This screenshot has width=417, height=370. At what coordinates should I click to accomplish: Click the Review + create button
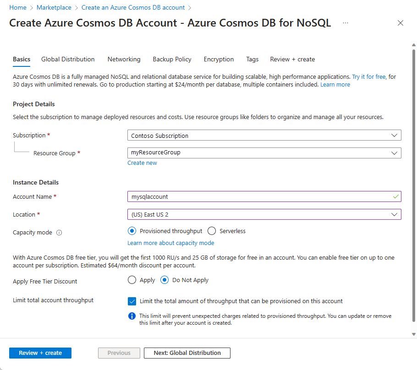pyautogui.click(x=40, y=353)
